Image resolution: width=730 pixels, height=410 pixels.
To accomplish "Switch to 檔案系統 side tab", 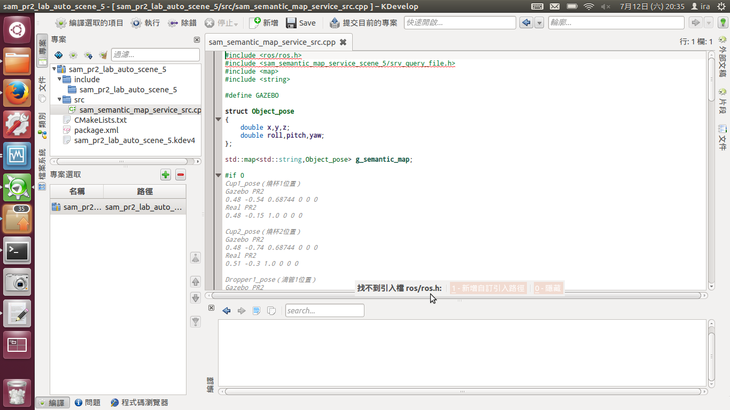I will (42, 171).
